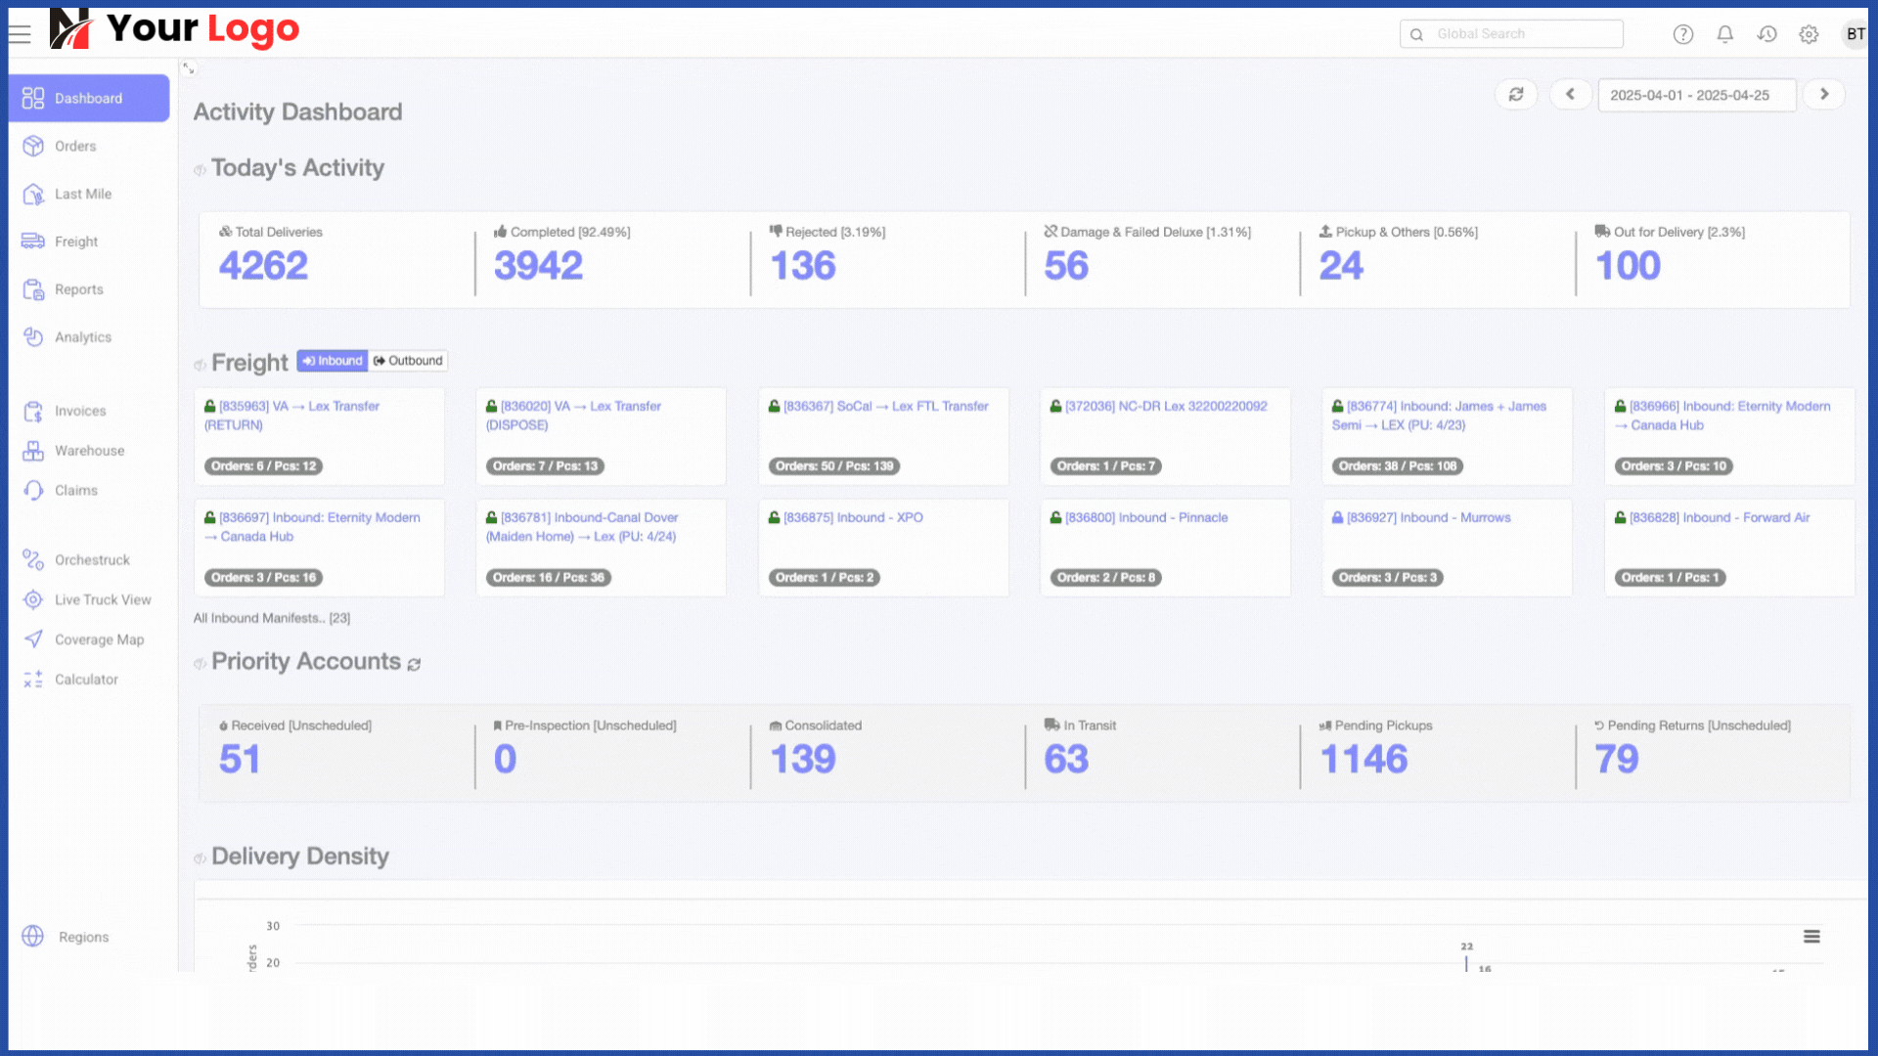Click the Last Mile icon in sidebar
Viewport: 1878px width, 1056px height.
(33, 194)
